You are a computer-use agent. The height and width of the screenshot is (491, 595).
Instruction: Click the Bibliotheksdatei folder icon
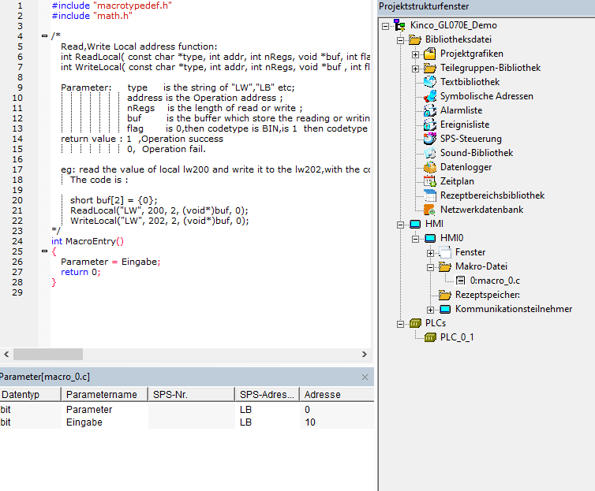click(415, 39)
